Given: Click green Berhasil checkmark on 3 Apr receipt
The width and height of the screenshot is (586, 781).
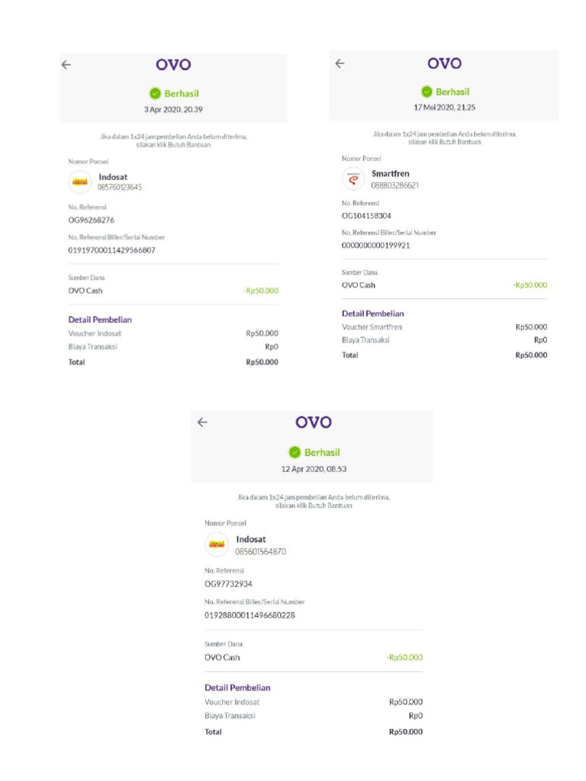Looking at the screenshot, I should click(x=155, y=93).
